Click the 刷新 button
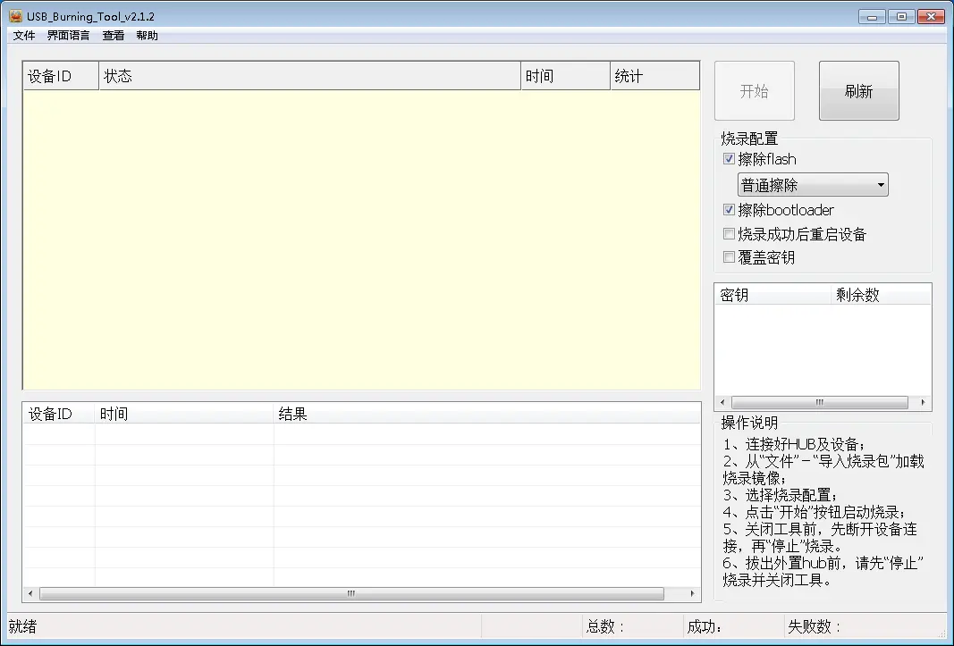The height and width of the screenshot is (646, 954). [x=858, y=90]
